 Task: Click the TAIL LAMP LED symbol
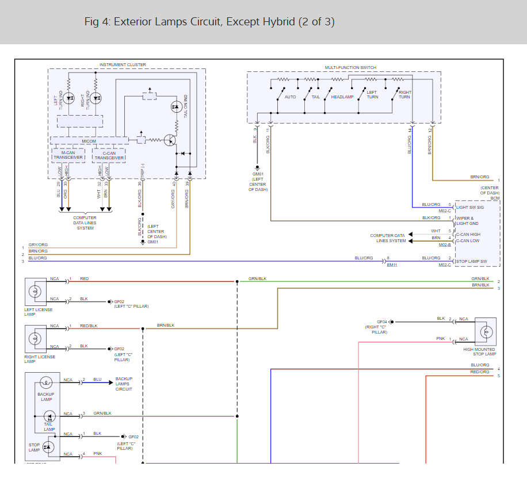coord(49,416)
